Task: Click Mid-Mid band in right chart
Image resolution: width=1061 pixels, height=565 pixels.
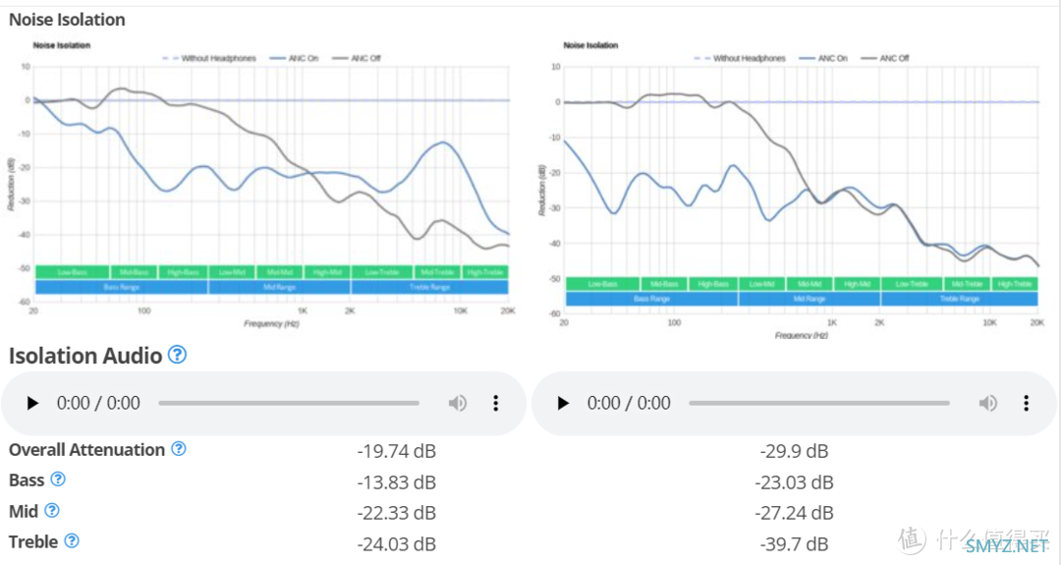Action: point(810,284)
